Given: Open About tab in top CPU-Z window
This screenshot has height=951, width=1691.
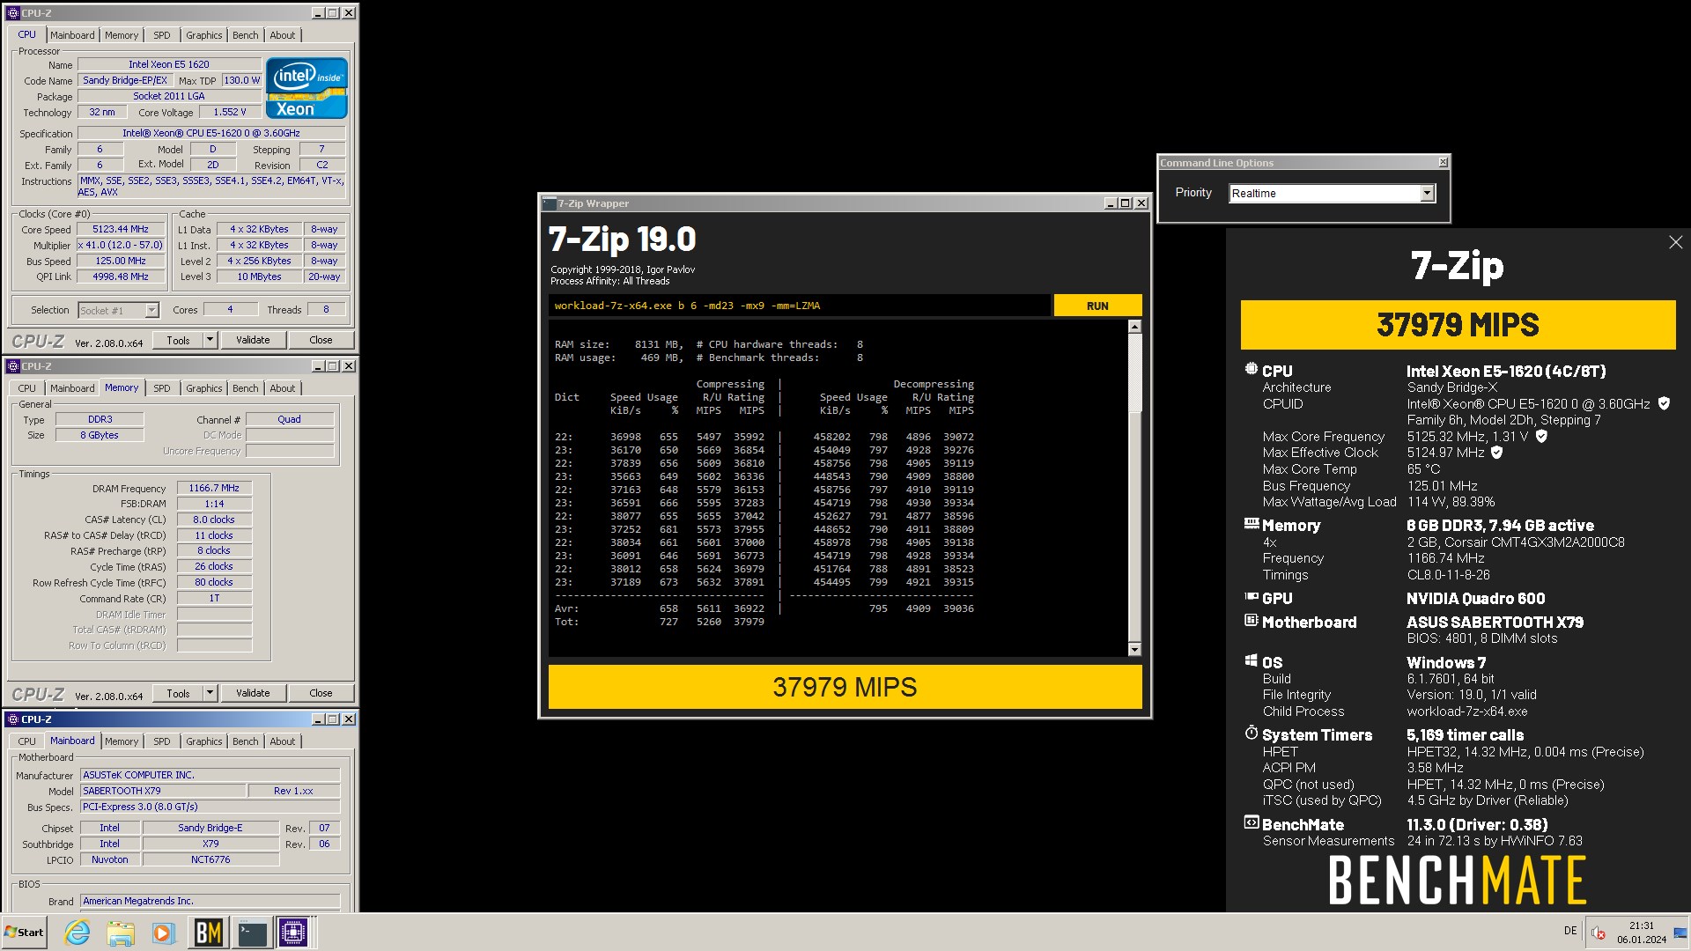Looking at the screenshot, I should coord(283,35).
